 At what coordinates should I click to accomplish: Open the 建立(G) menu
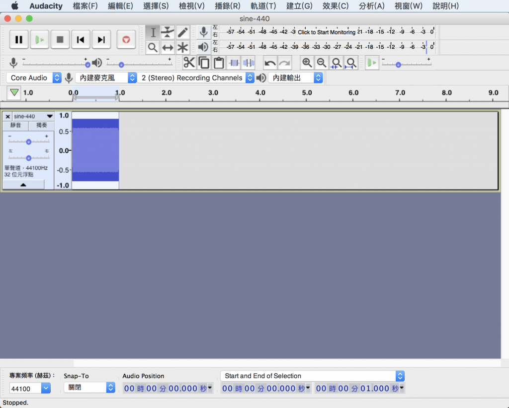tap(299, 6)
